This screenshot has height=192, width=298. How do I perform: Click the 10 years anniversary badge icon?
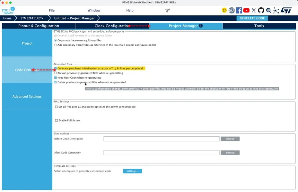click(232, 10)
